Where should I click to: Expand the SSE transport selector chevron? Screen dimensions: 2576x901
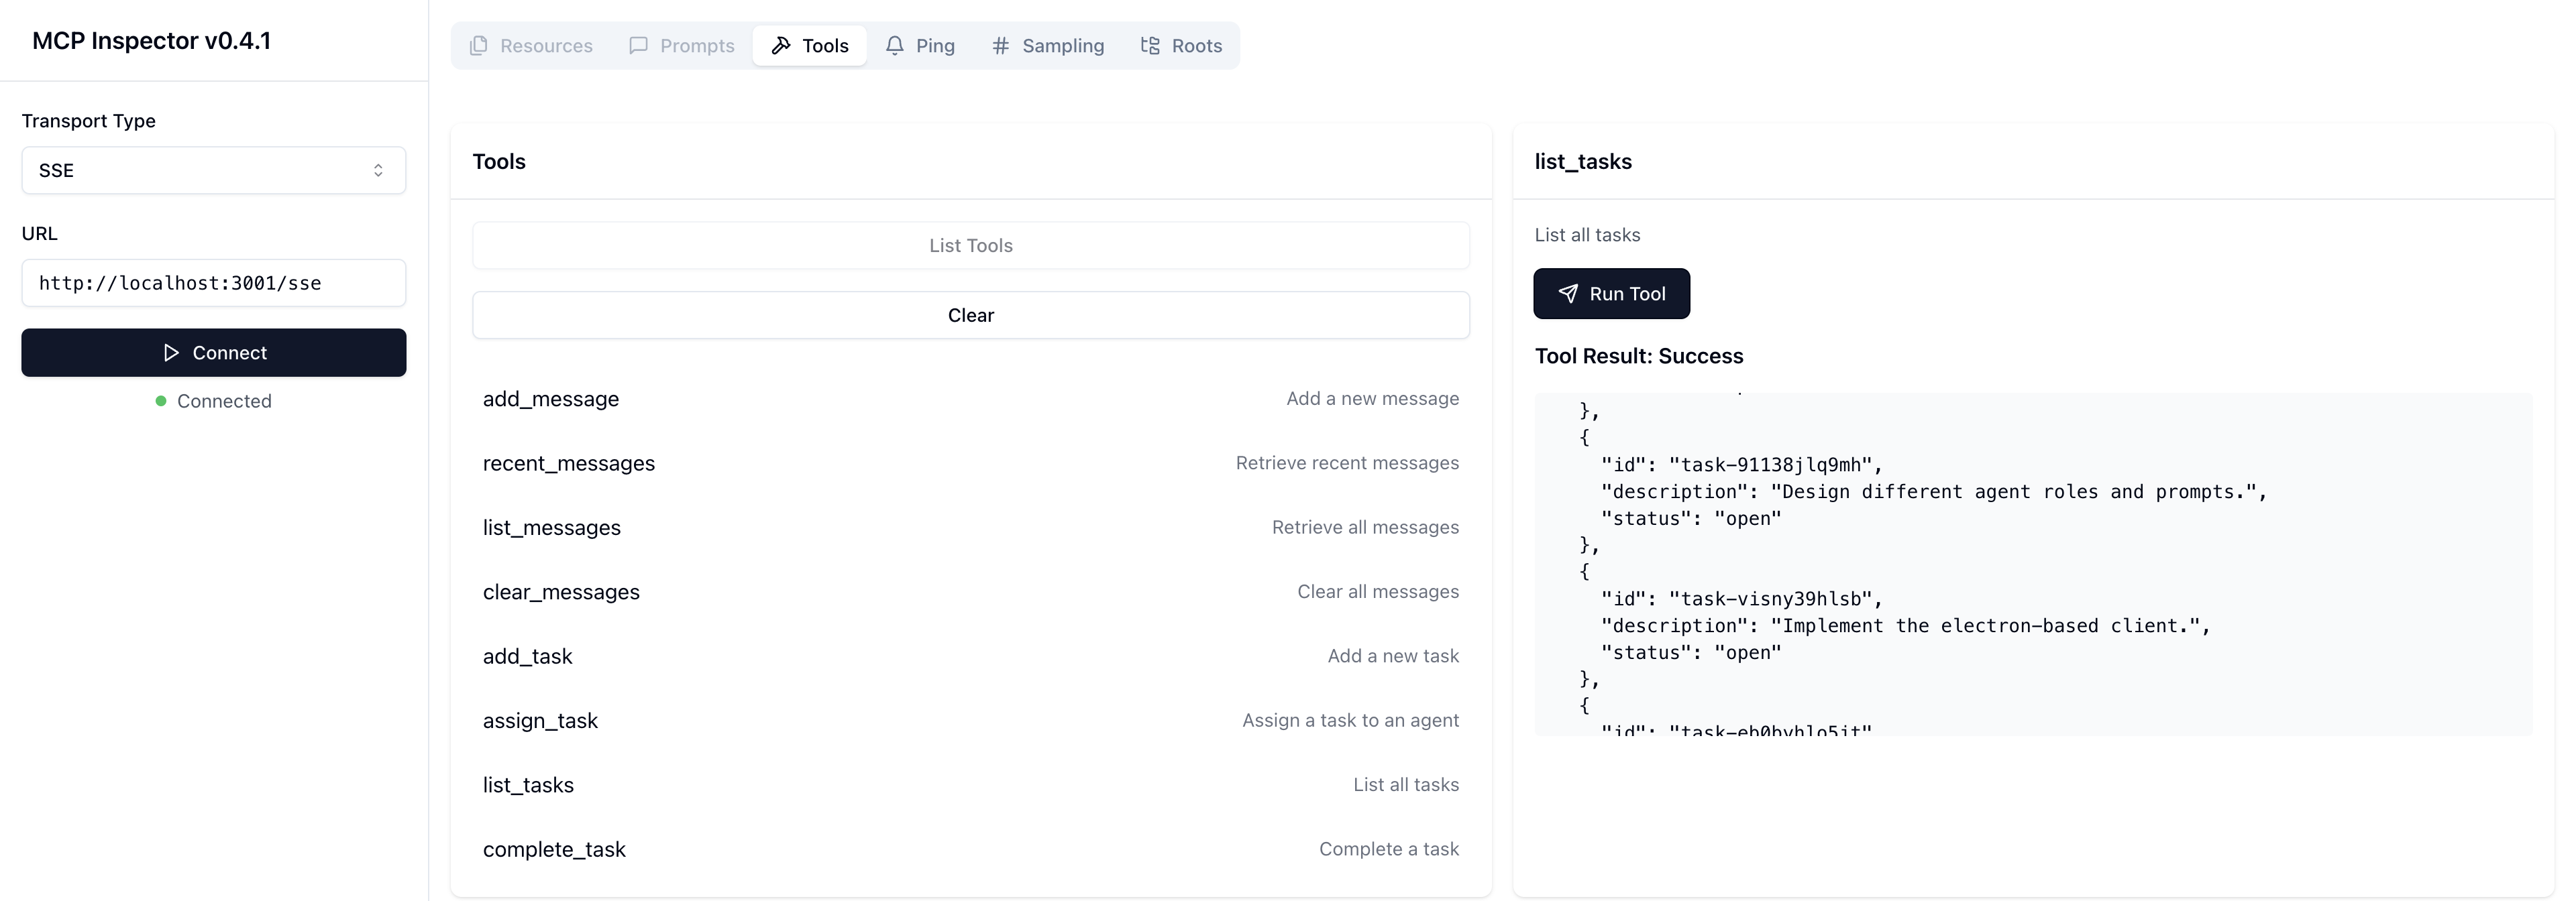[x=379, y=170]
